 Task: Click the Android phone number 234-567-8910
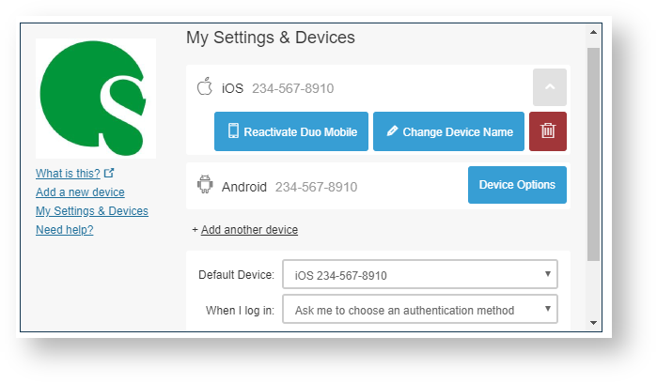(x=317, y=187)
